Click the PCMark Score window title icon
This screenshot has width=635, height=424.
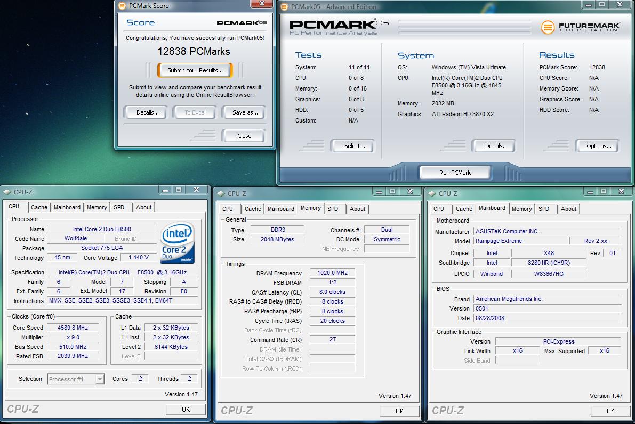[x=122, y=6]
